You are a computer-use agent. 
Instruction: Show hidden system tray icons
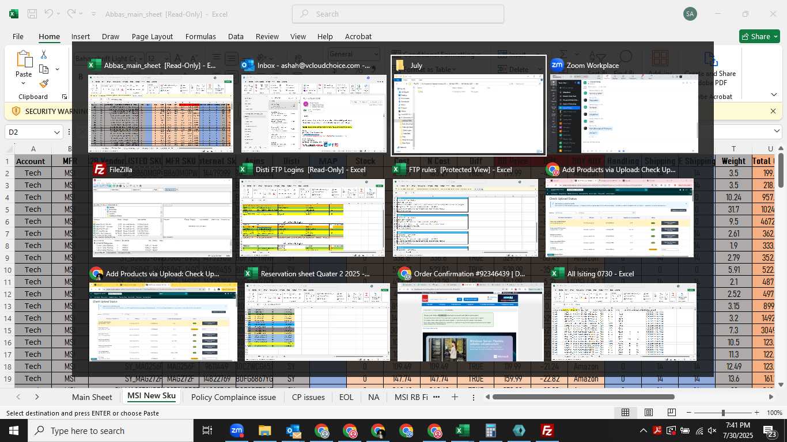coord(644,430)
